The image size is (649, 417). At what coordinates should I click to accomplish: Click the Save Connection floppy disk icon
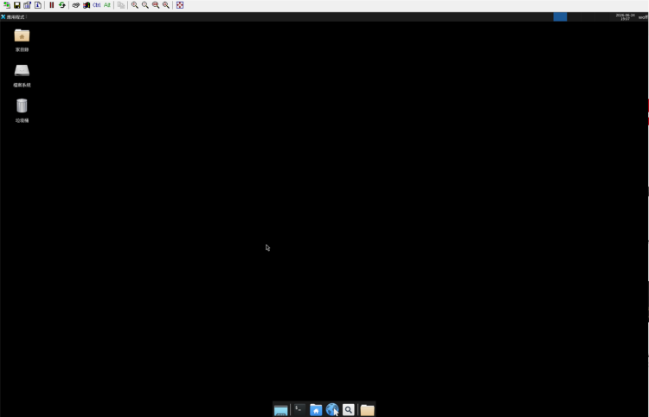click(17, 5)
